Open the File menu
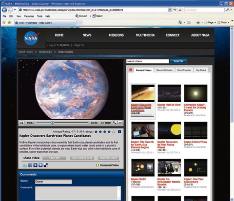The image size is (234, 201). 4,16
